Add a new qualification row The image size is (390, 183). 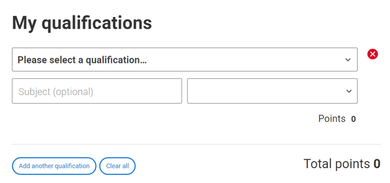point(54,166)
